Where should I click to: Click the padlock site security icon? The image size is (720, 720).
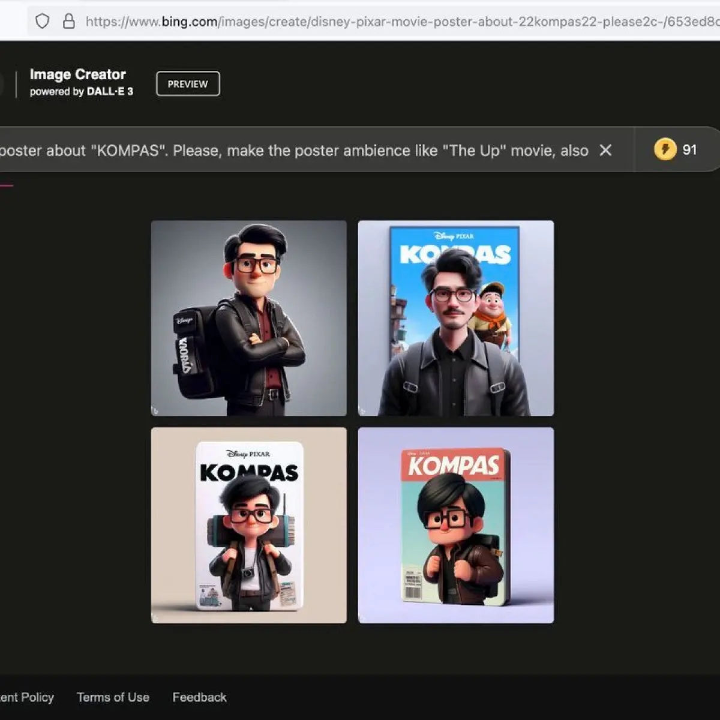[x=69, y=21]
